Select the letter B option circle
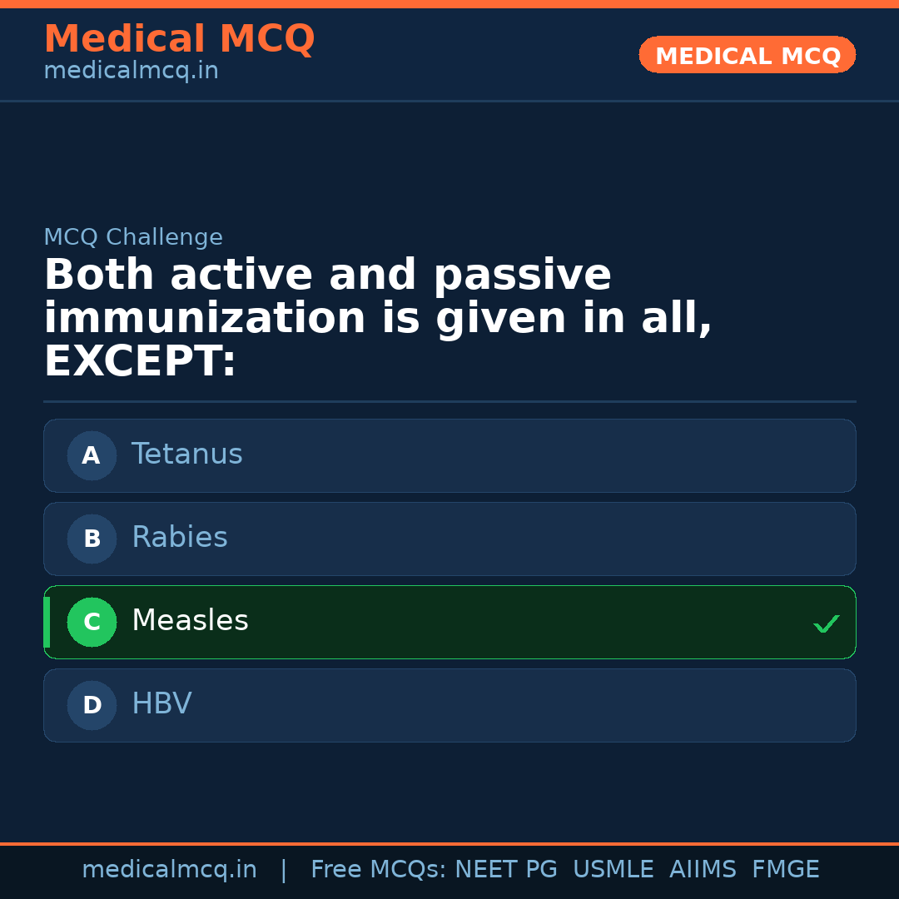This screenshot has height=899, width=899. (92, 539)
